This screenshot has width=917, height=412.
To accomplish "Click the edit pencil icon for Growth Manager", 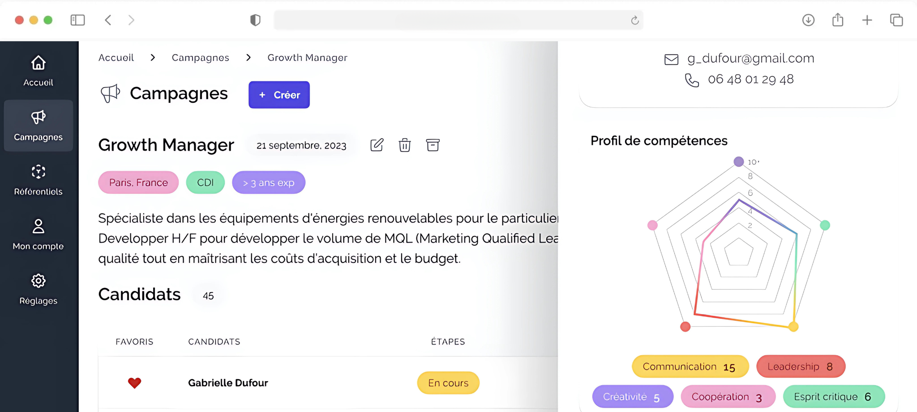I will click(377, 145).
